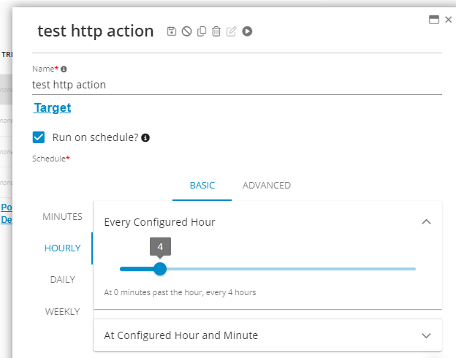Image resolution: width=456 pixels, height=358 pixels.
Task: Duplicate the action with the copy icon
Action: (x=202, y=31)
